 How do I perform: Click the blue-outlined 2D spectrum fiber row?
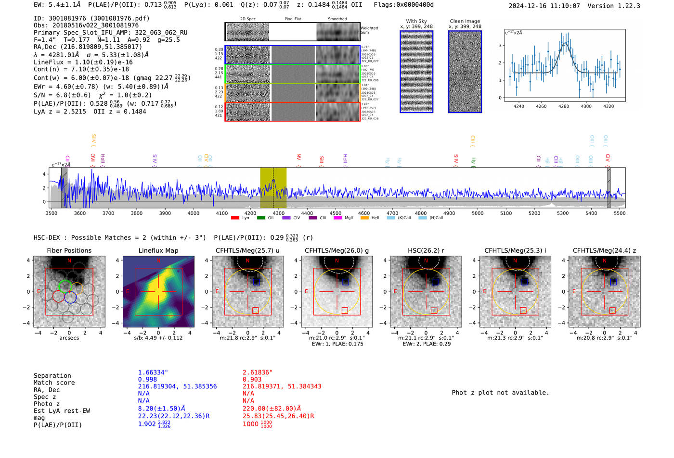(292, 55)
